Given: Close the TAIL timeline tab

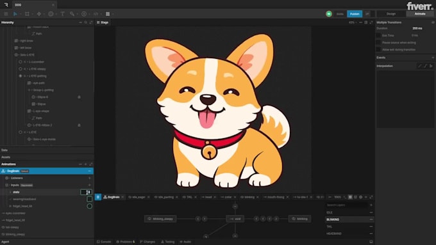Looking at the screenshot, I should [x=196, y=197].
